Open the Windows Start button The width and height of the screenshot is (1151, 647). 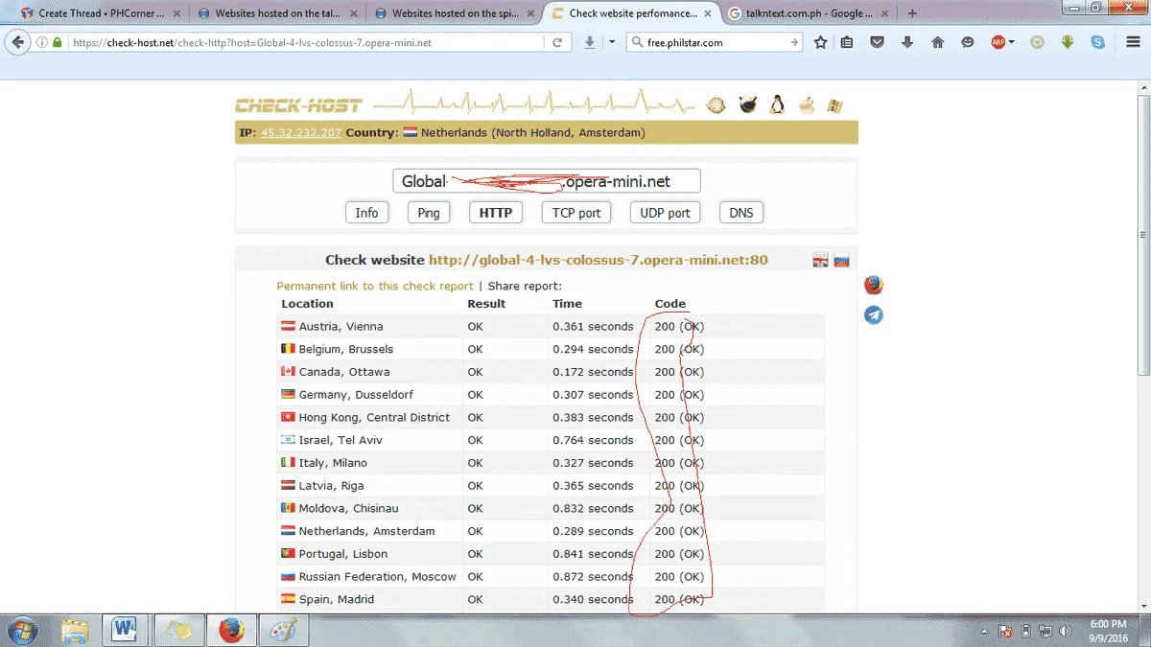point(22,631)
